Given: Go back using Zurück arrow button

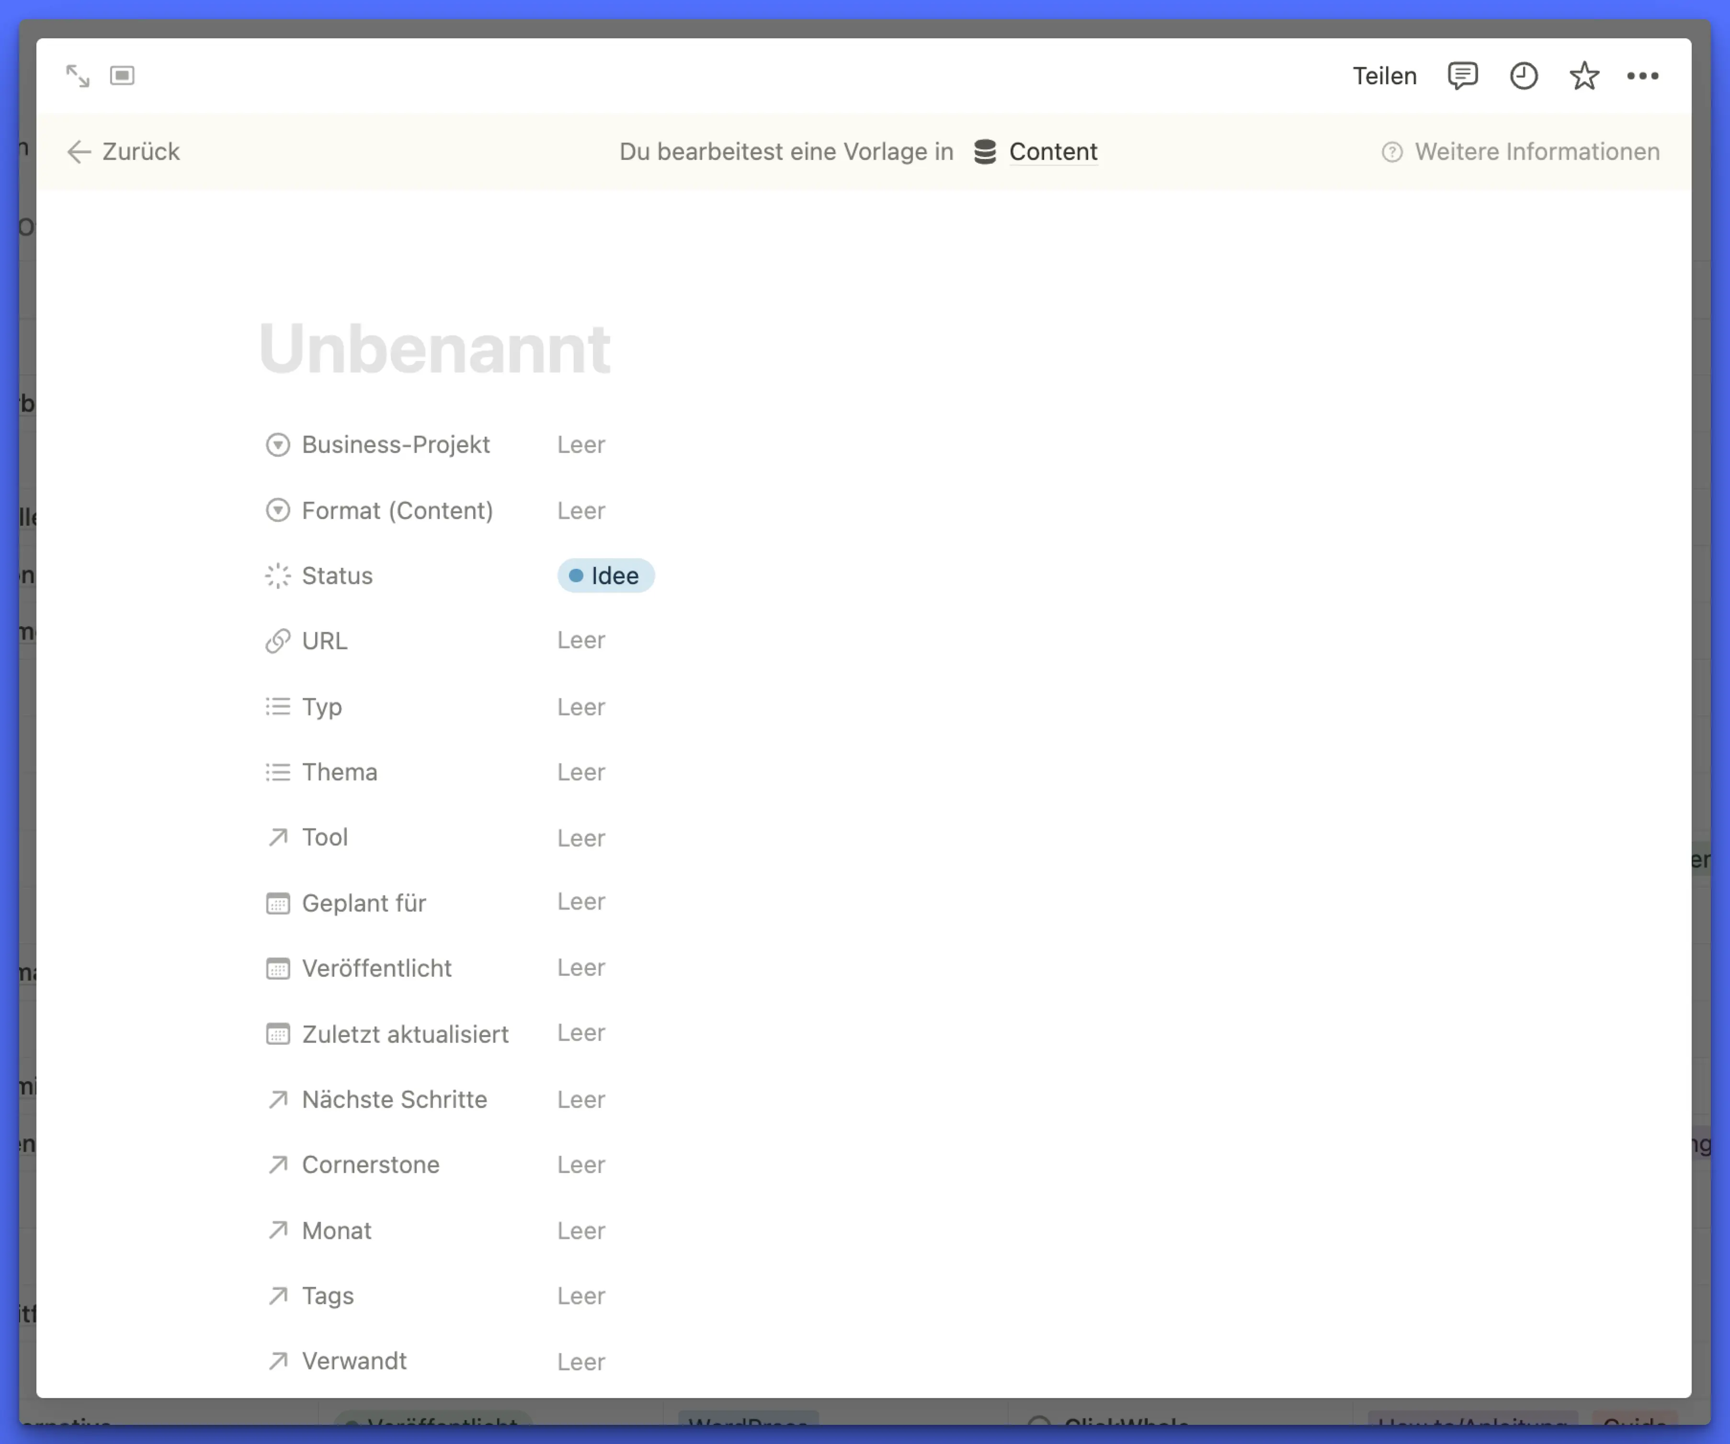Looking at the screenshot, I should click(x=123, y=152).
